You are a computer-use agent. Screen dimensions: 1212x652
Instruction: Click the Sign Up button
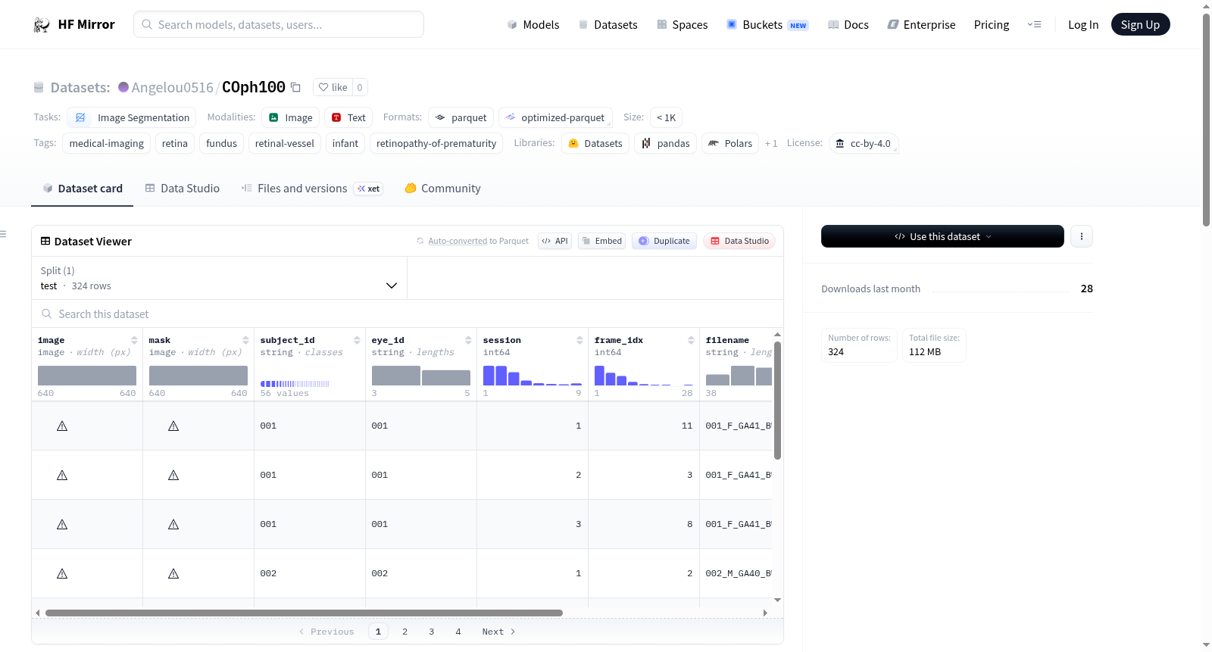pos(1140,24)
